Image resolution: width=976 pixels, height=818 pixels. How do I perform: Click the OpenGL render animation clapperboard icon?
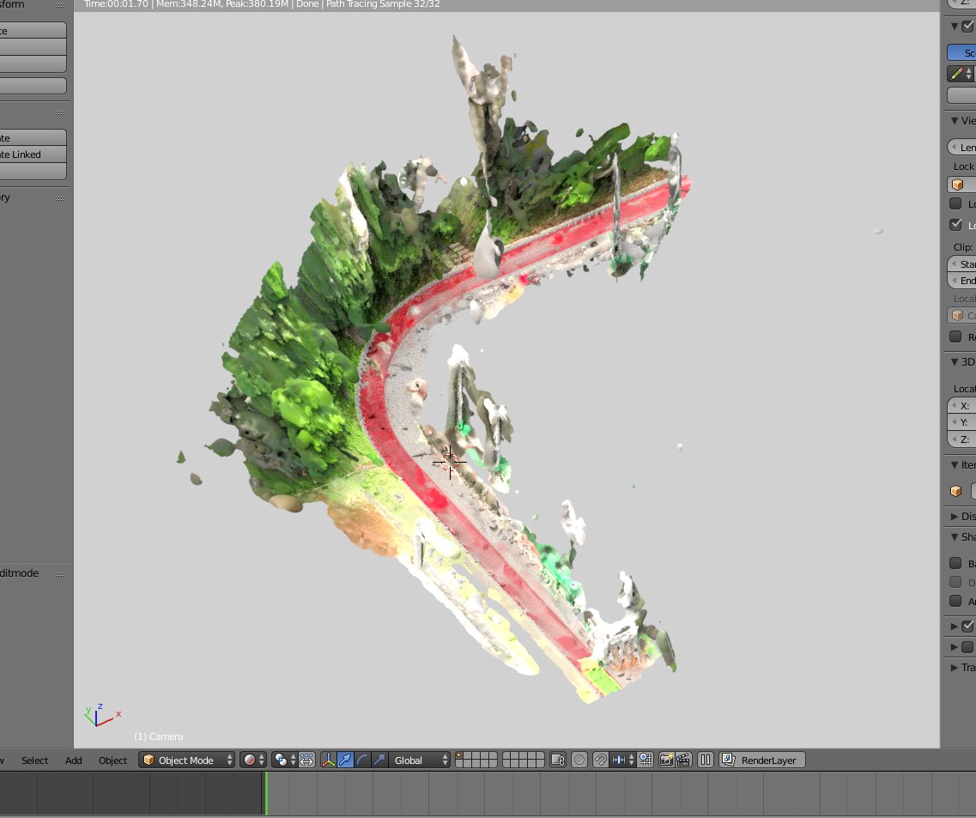tap(683, 760)
